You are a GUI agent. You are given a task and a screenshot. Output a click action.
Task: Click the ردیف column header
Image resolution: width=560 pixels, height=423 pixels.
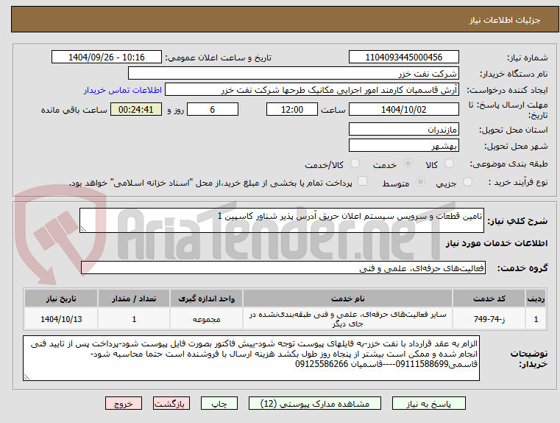coord(536,298)
